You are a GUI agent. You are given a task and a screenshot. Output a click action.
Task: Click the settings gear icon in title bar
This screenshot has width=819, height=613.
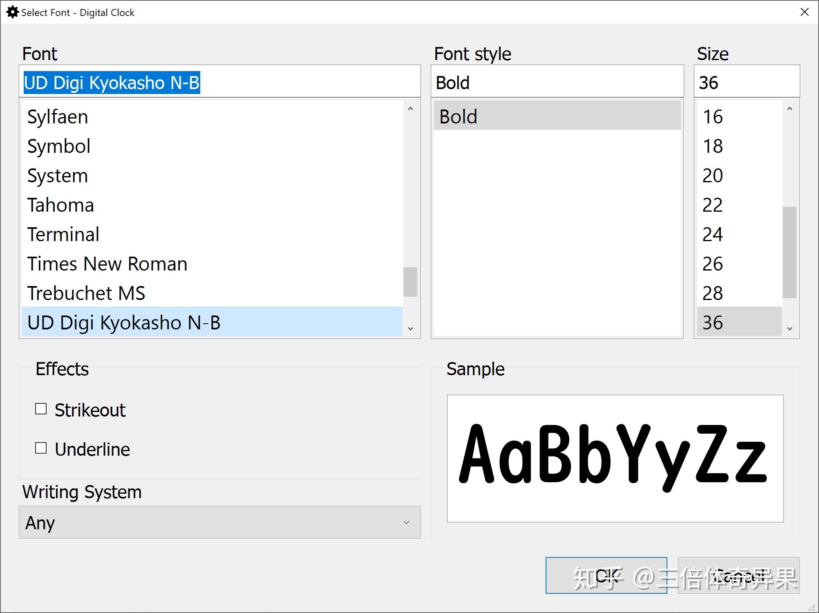[x=11, y=11]
